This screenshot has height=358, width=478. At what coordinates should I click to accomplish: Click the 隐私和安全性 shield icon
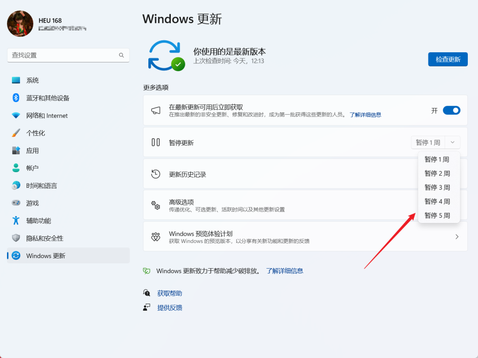(x=16, y=238)
